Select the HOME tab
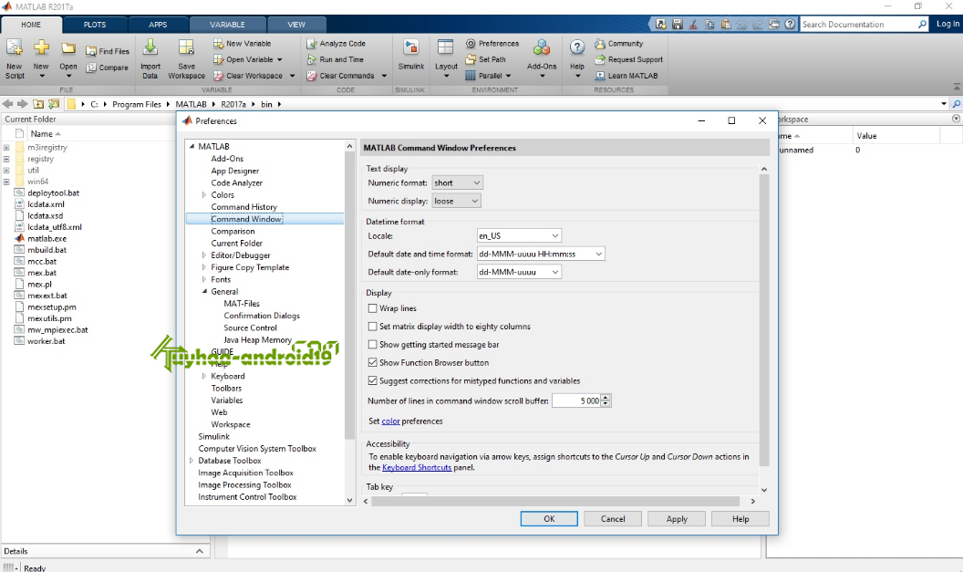The height and width of the screenshot is (572, 963). (x=31, y=25)
